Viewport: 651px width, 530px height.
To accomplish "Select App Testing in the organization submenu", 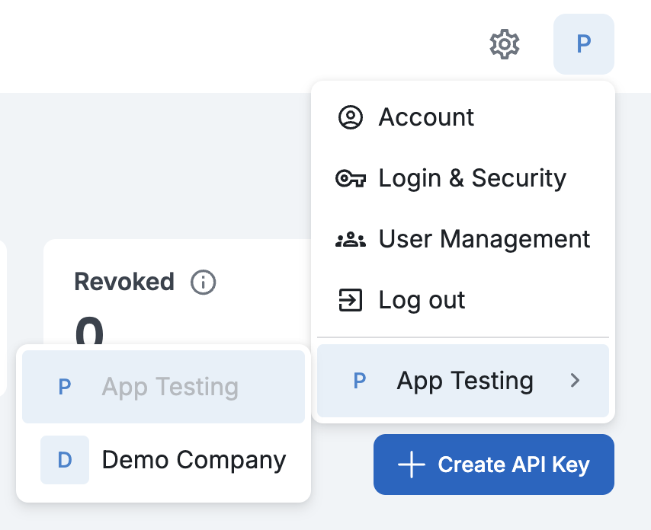I will click(x=164, y=387).
